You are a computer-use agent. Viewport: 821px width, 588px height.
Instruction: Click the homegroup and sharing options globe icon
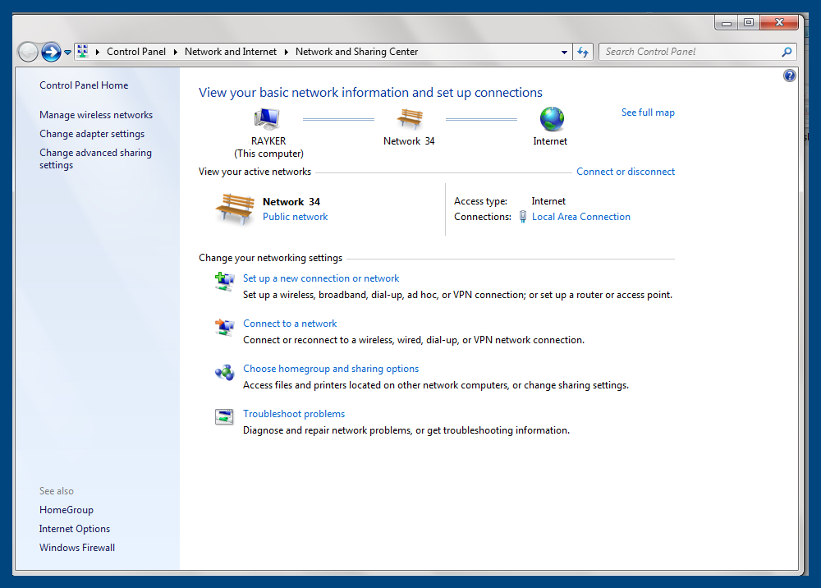pyautogui.click(x=224, y=372)
